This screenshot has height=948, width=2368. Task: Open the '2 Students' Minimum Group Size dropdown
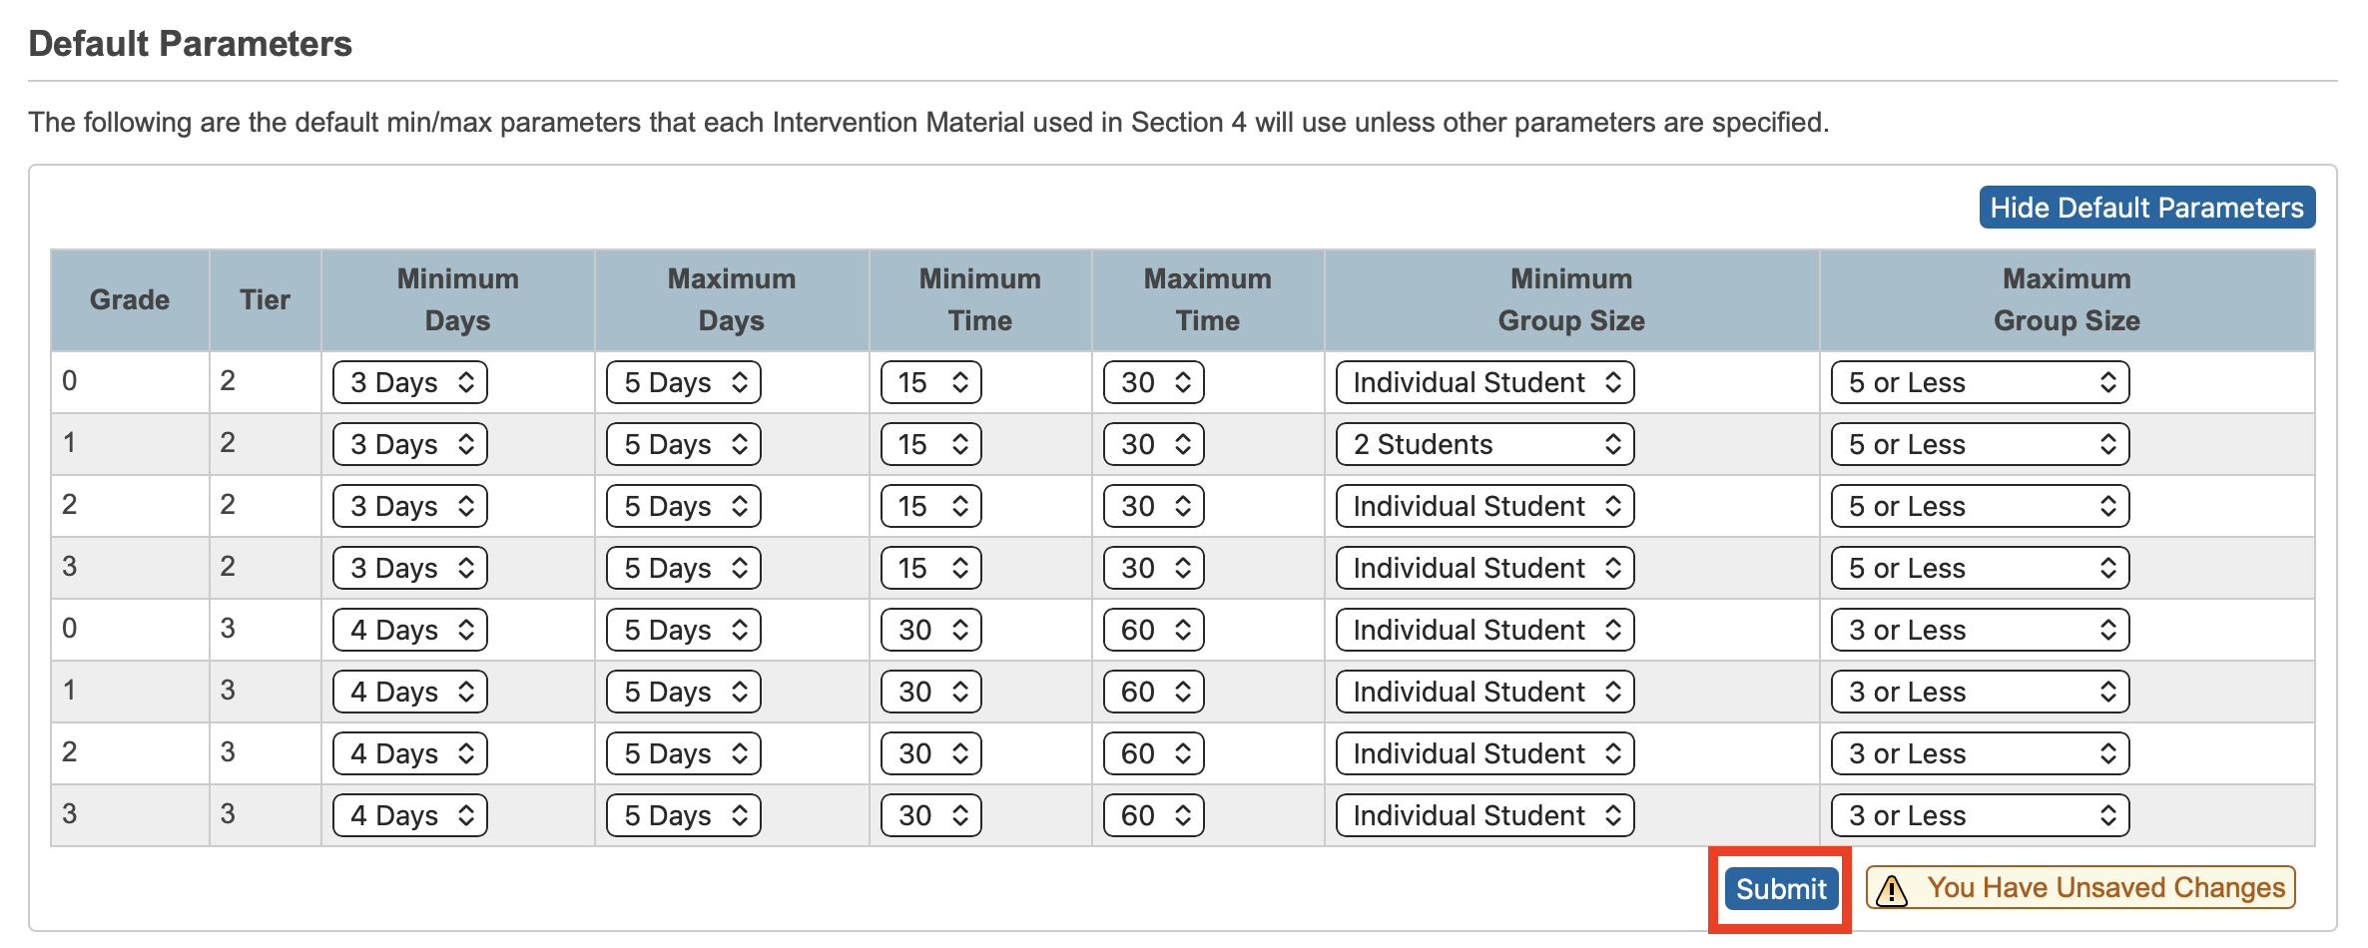click(1484, 444)
